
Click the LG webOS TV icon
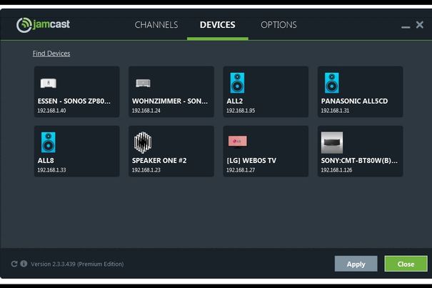[238, 141]
